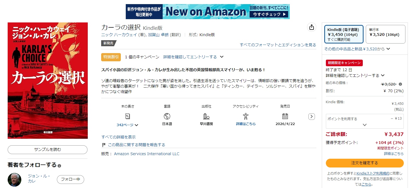The image size is (418, 188).
Task: Click the publisher building icon
Action: tap(206, 116)
